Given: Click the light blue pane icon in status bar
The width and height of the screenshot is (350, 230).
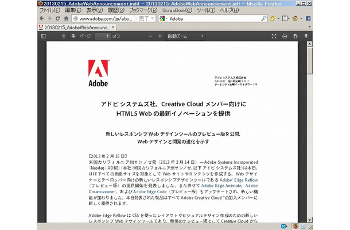Looking at the screenshot, I should click(303, 226).
